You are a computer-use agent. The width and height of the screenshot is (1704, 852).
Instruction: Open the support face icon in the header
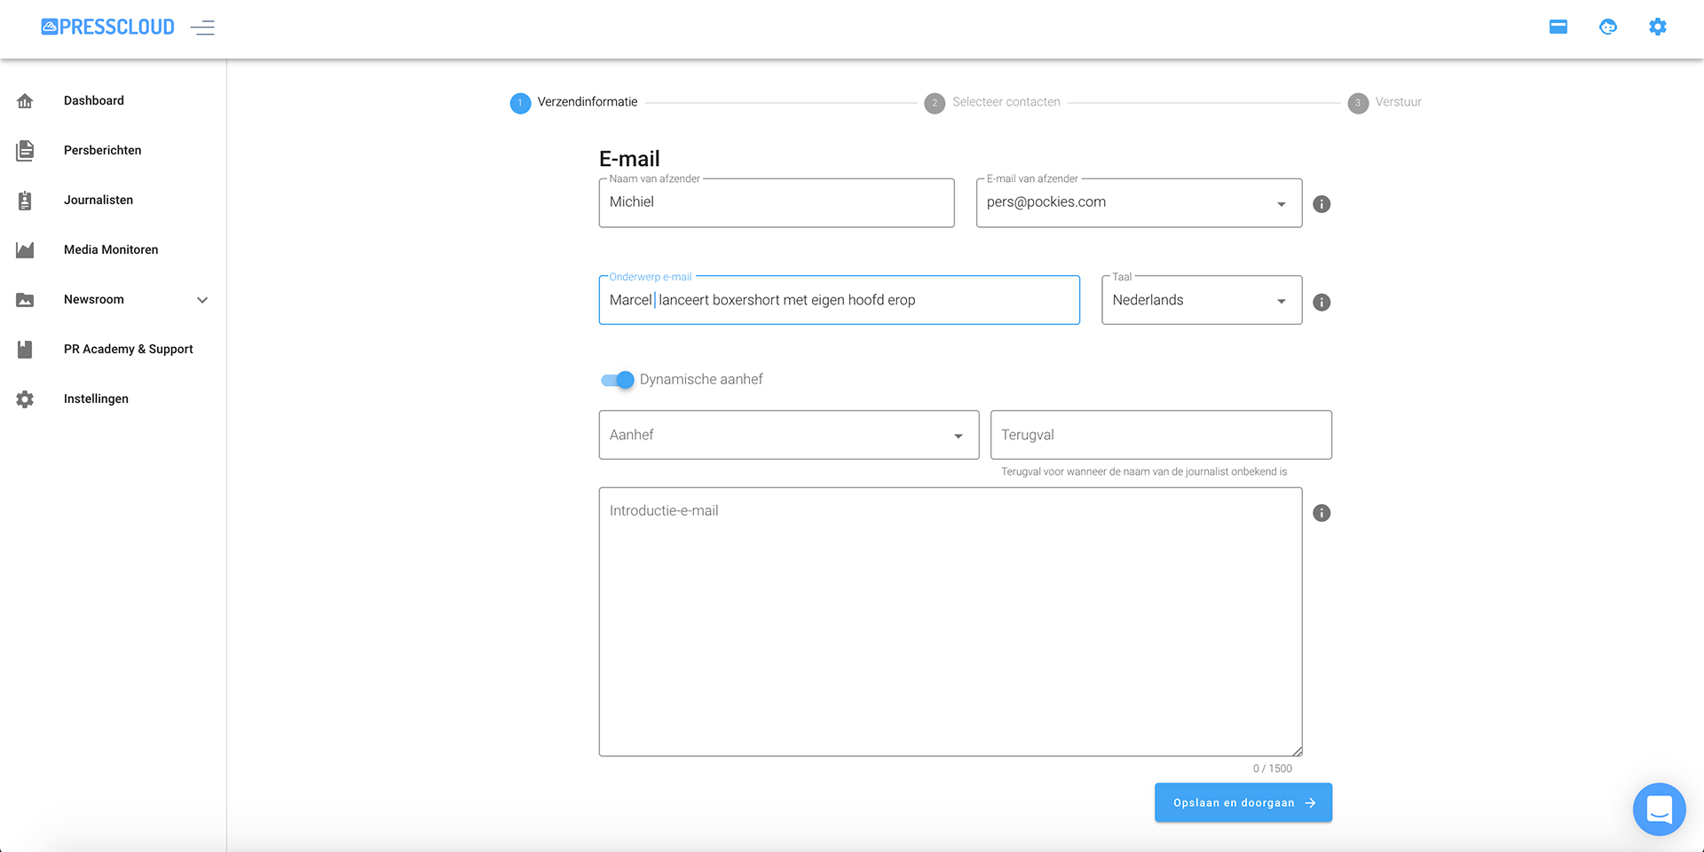tap(1607, 27)
